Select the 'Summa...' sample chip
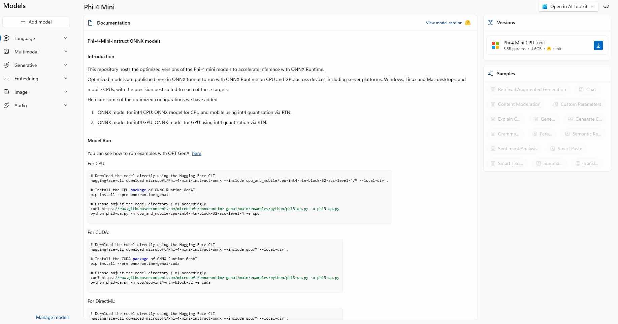Screen dimensions: 618x324 pyautogui.click(x=550, y=163)
